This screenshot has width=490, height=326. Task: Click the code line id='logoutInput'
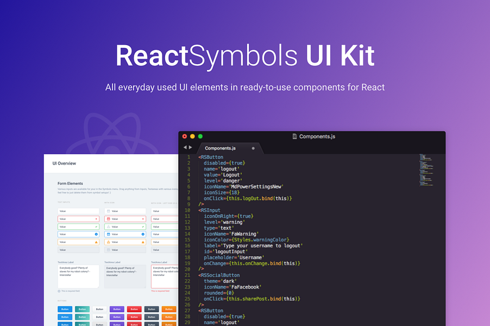(225, 252)
